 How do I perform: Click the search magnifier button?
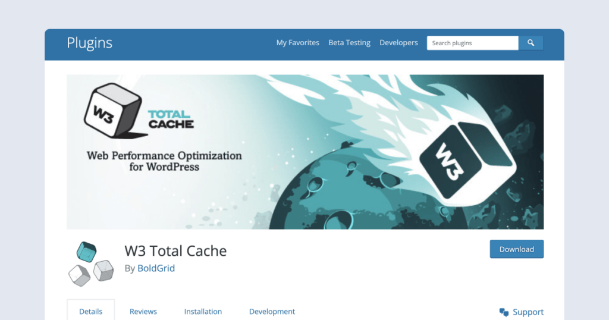(x=530, y=43)
